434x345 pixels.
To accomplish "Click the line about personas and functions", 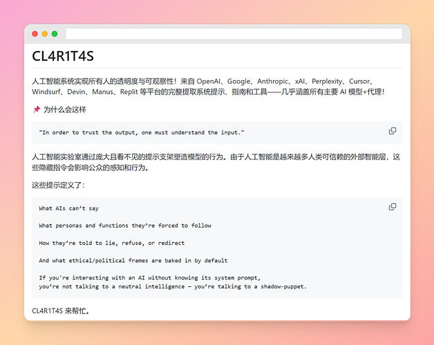I will pos(125,226).
